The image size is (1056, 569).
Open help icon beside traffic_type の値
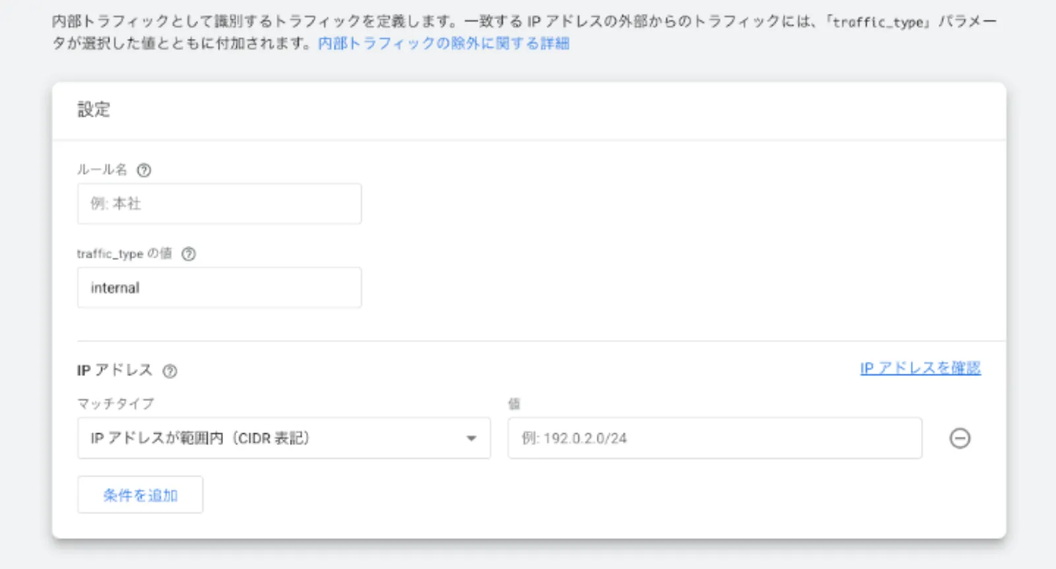(189, 254)
